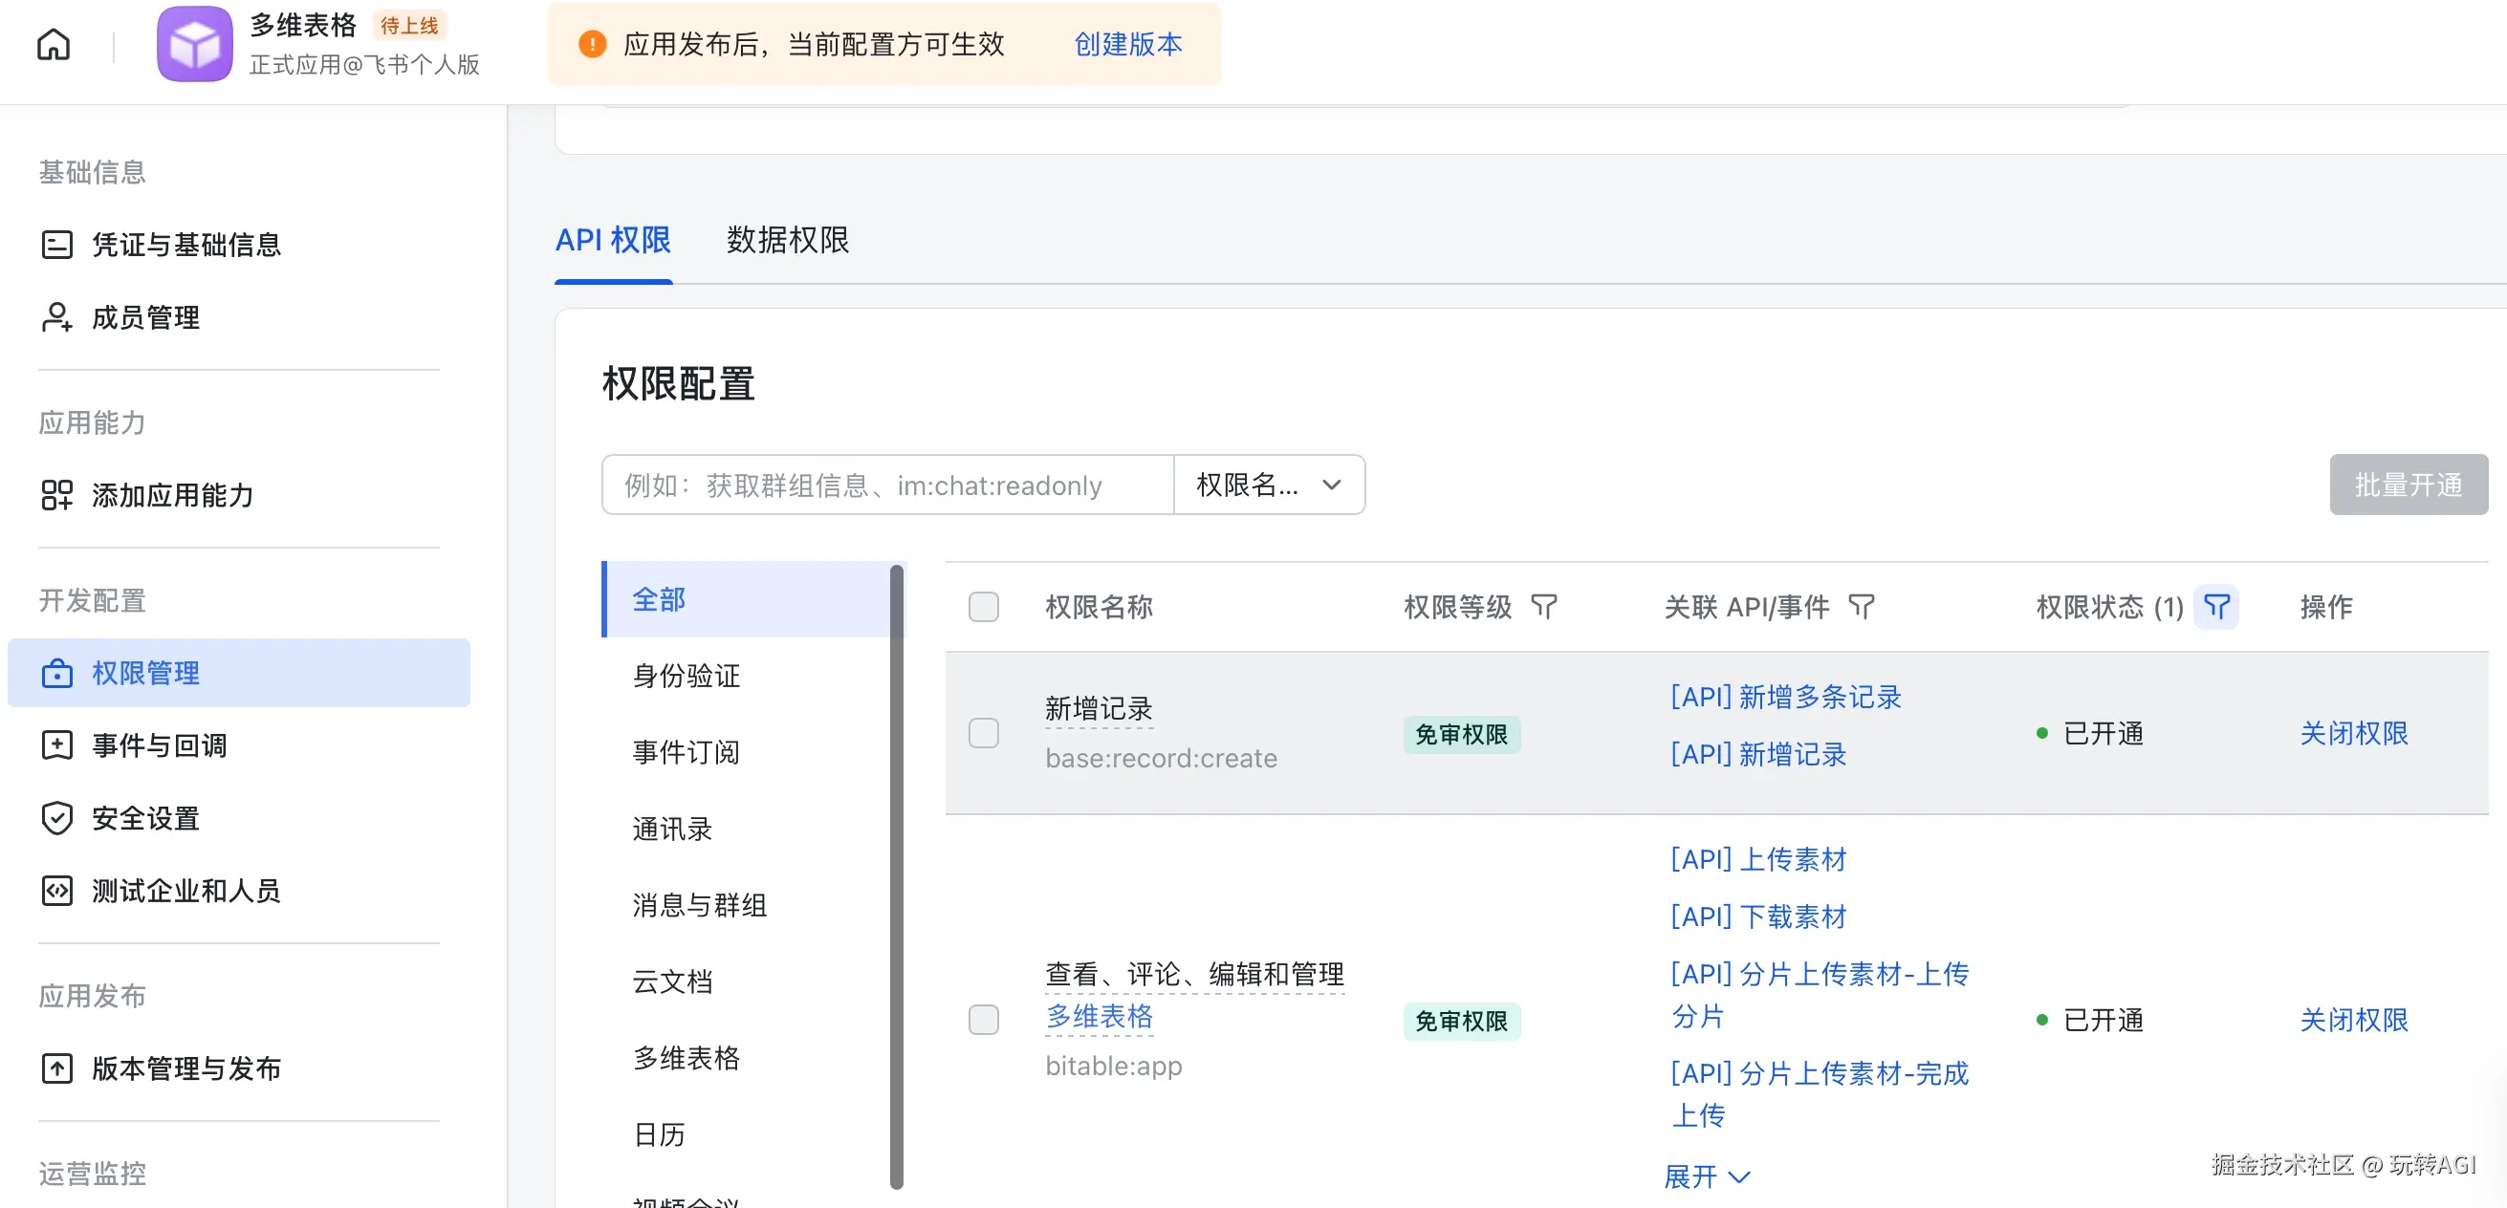Check the bitable:app permission row checkbox
Image resolution: width=2507 pixels, height=1208 pixels.
983,1020
